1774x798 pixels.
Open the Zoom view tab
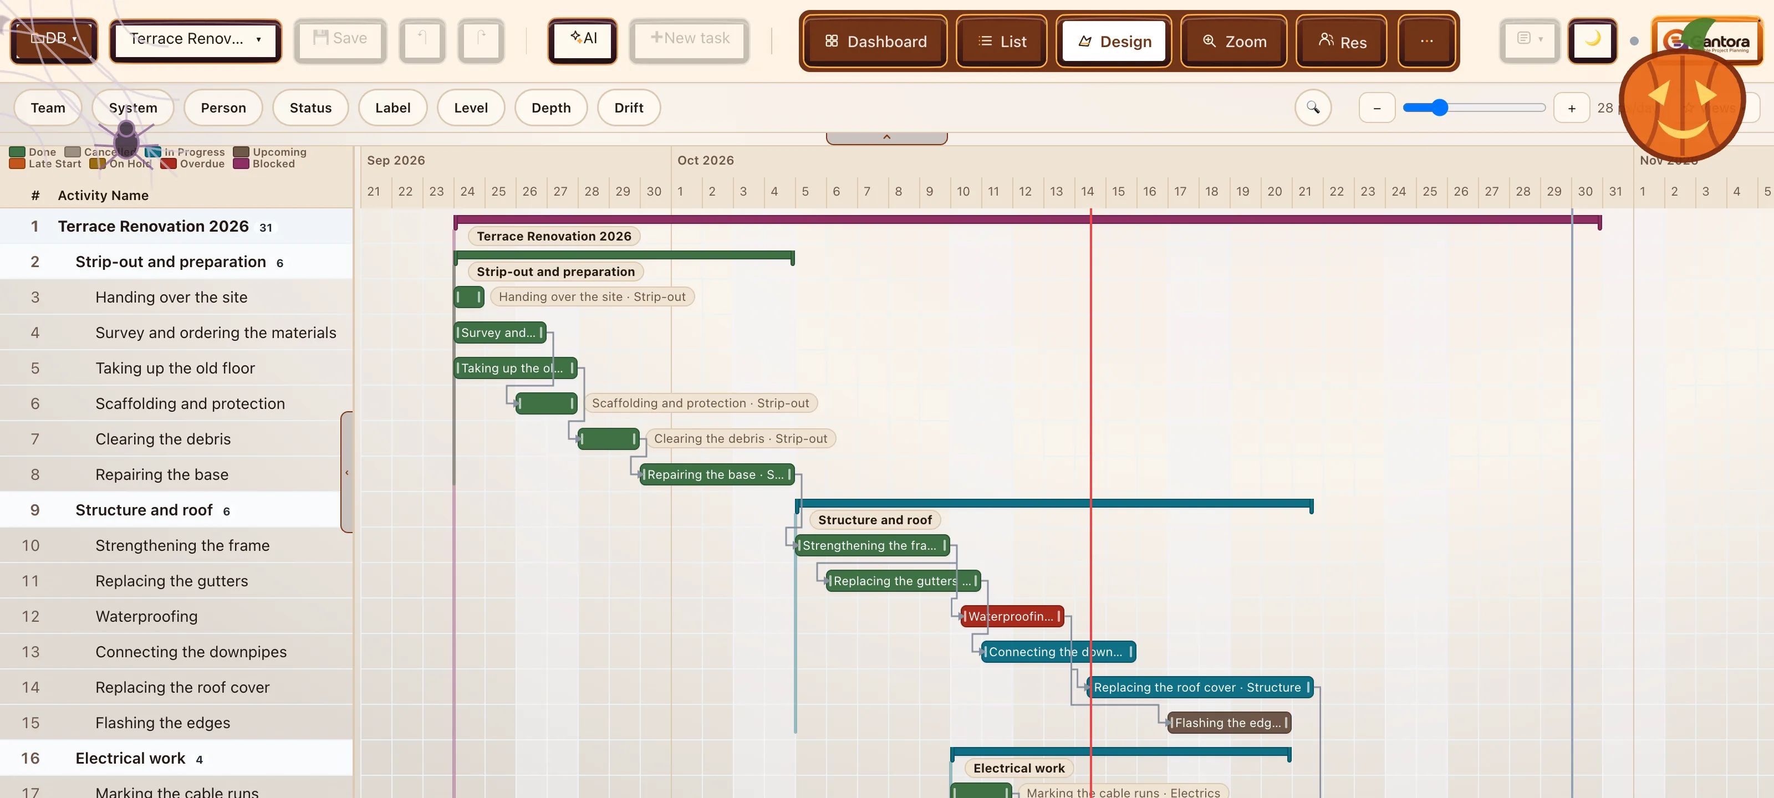[x=1234, y=42]
